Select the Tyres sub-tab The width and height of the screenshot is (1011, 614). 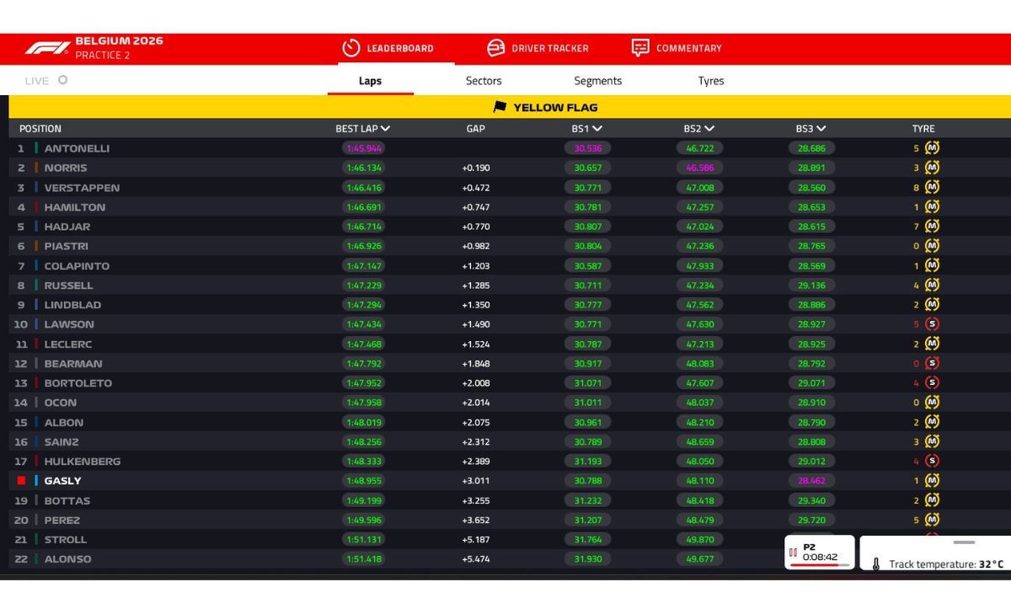coord(711,81)
